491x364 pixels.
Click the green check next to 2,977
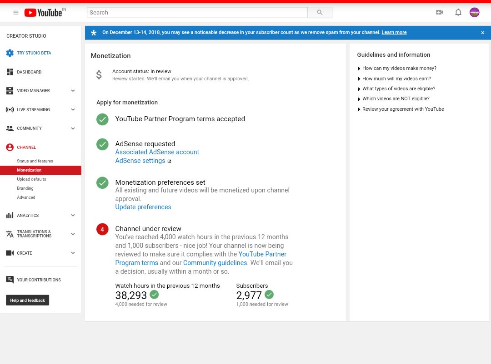point(269,294)
